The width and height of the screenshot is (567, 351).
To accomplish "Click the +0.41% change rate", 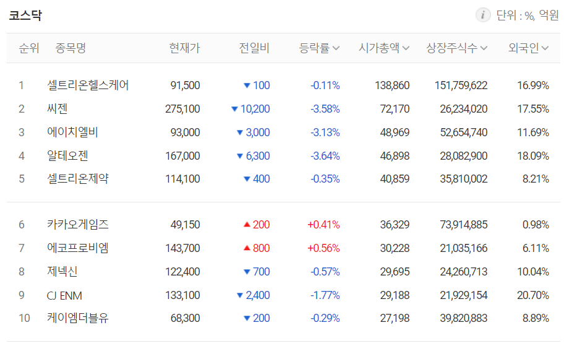I will (323, 225).
